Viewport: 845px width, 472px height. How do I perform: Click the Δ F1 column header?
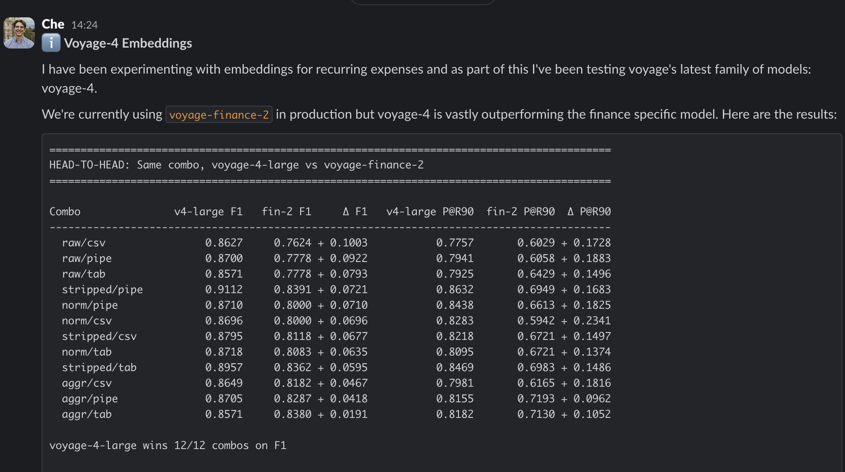pyautogui.click(x=355, y=212)
